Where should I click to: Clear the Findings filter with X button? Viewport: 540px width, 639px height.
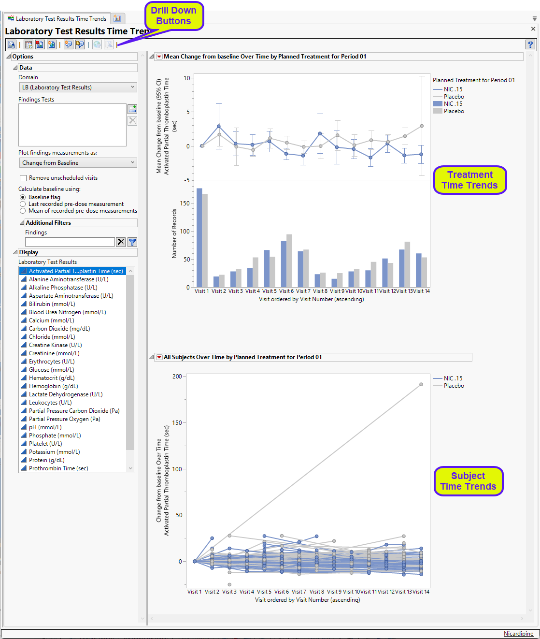coord(121,242)
